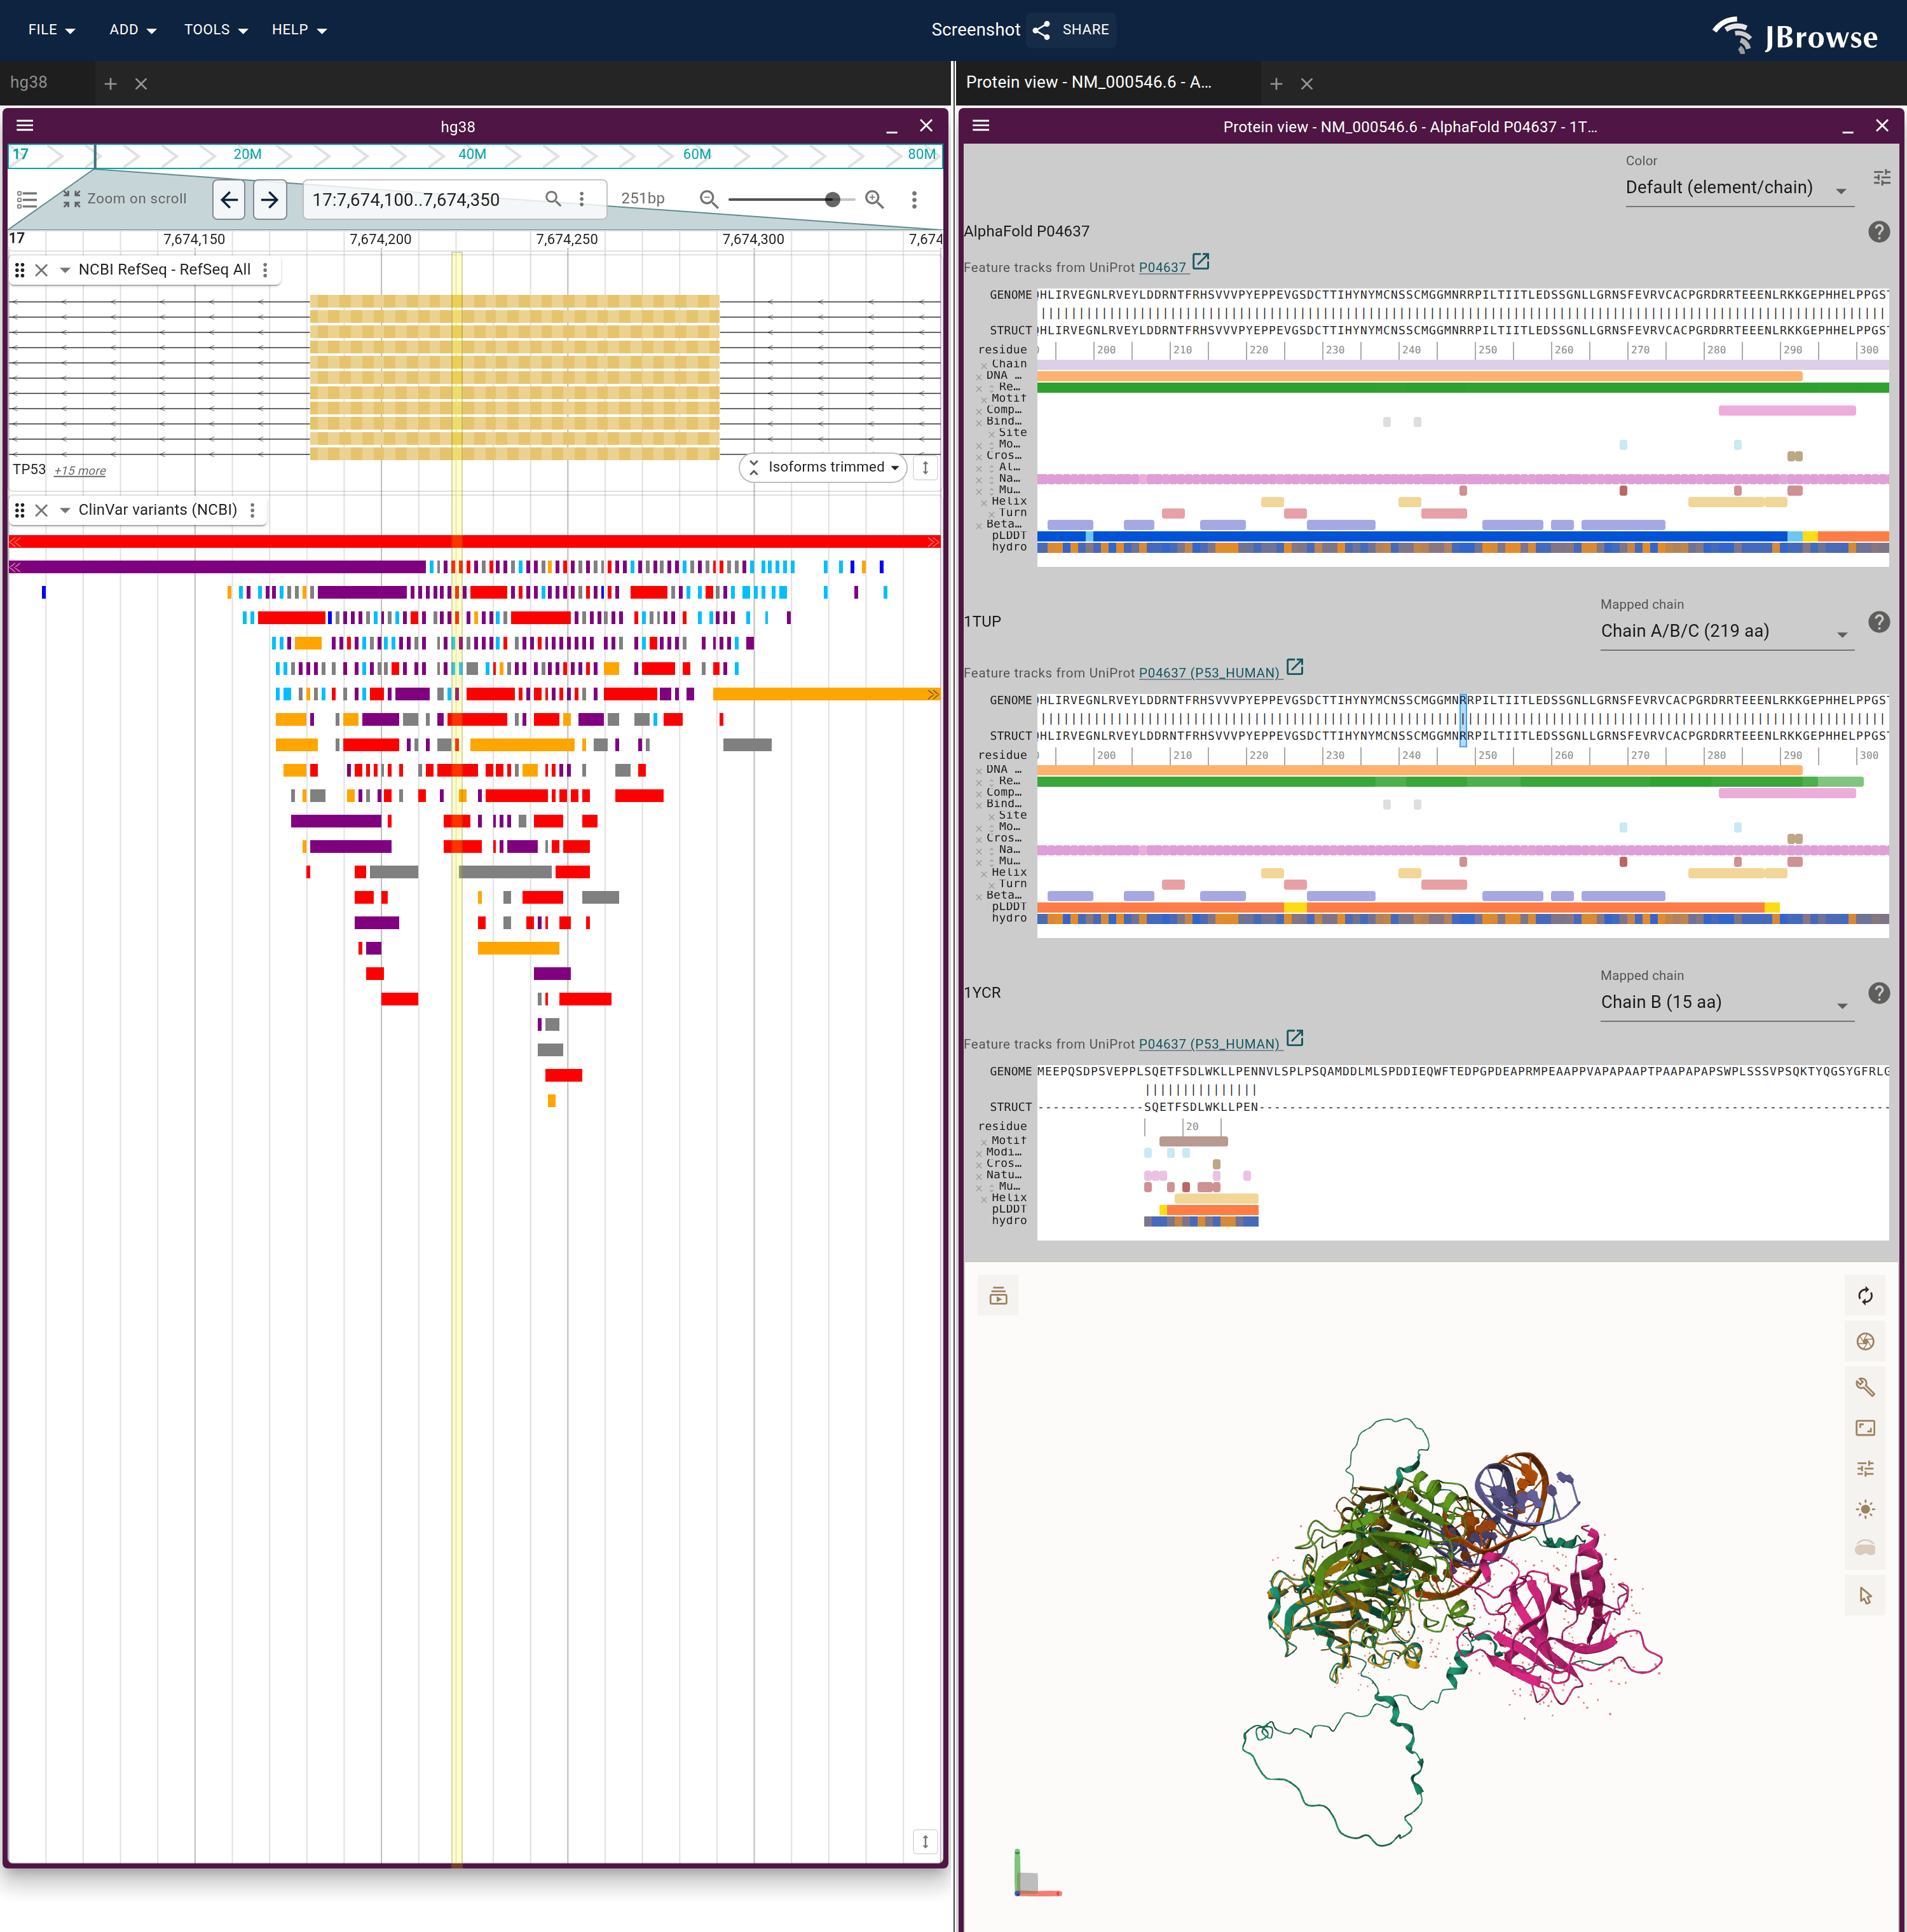This screenshot has height=1932, width=1907.
Task: Open the HELP menu
Action: point(299,30)
